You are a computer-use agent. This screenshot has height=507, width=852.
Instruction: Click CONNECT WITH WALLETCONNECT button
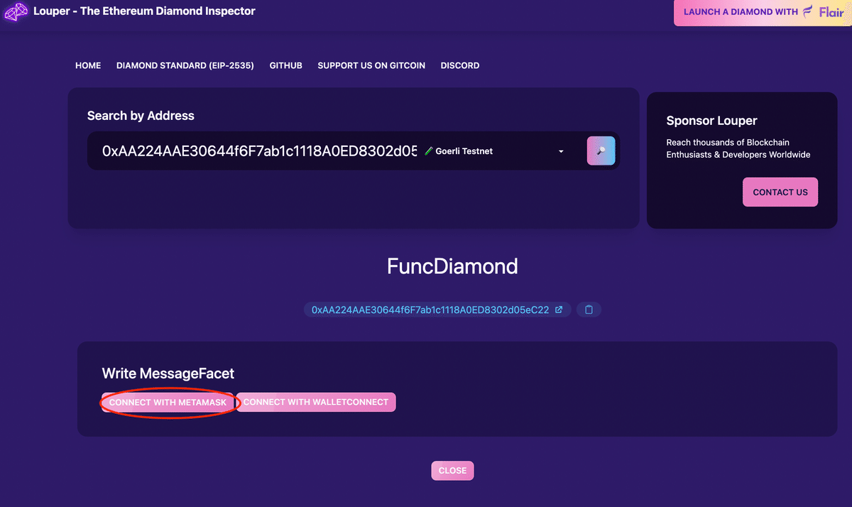coord(316,402)
